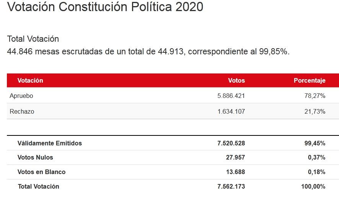Click the 100,00% total percentage cell
Viewport: 339px width, 202px height.
(313, 187)
